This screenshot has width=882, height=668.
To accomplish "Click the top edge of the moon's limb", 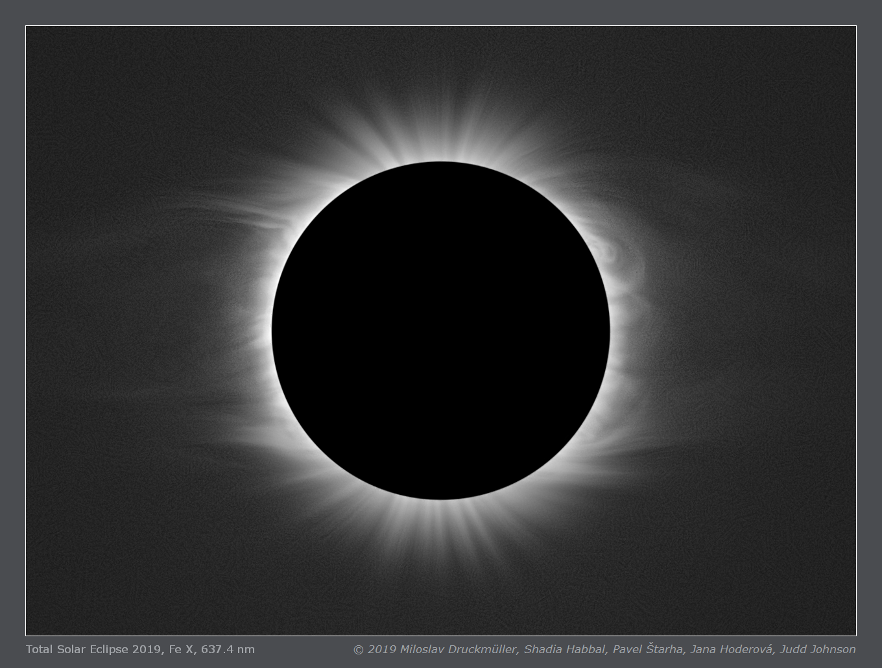I will tap(441, 163).
